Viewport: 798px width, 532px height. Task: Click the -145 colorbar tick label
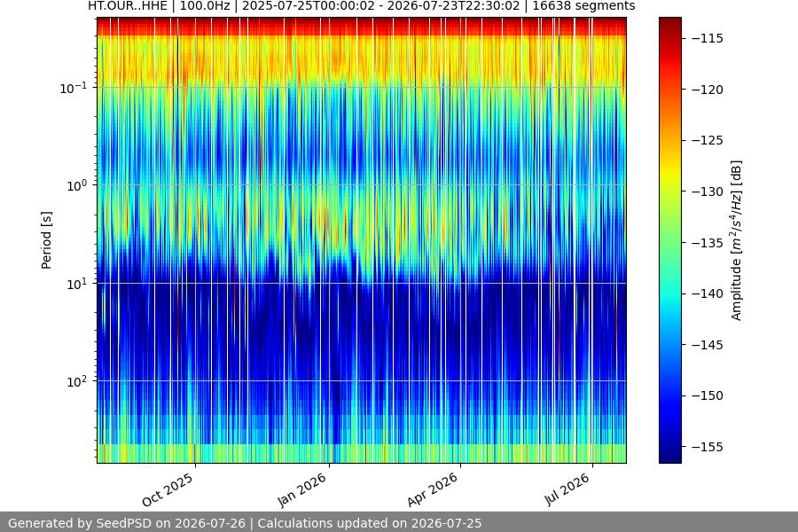(708, 345)
